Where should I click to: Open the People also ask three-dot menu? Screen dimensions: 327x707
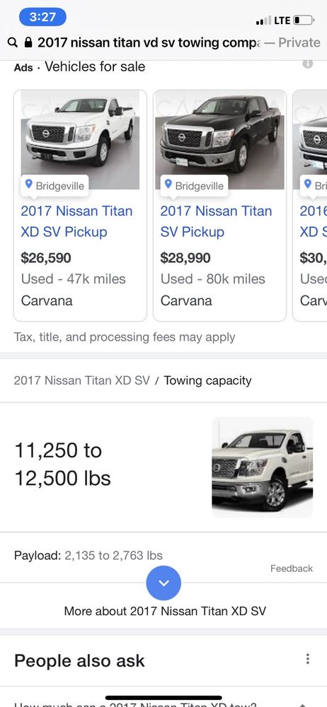pyautogui.click(x=308, y=659)
